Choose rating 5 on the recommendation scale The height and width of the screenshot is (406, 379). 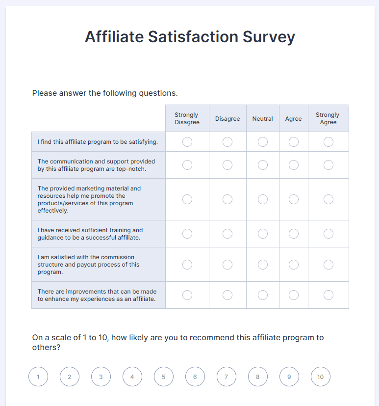coord(164,377)
